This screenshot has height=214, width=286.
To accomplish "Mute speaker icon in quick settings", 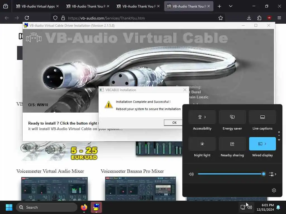I will [x=191, y=174].
